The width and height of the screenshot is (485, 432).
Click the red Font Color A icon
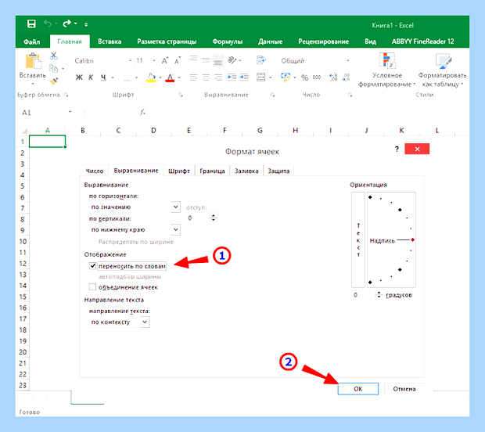(170, 77)
